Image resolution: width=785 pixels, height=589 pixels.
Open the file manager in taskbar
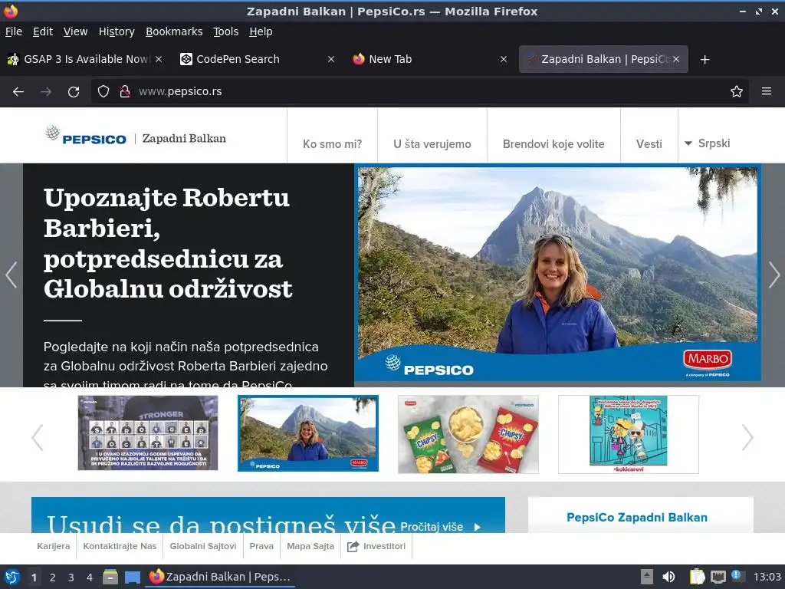coord(110,577)
